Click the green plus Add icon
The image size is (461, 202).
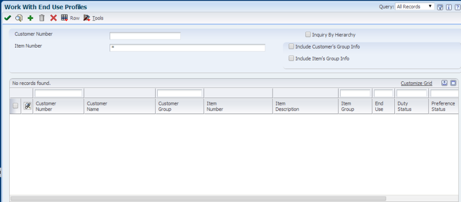click(30, 18)
